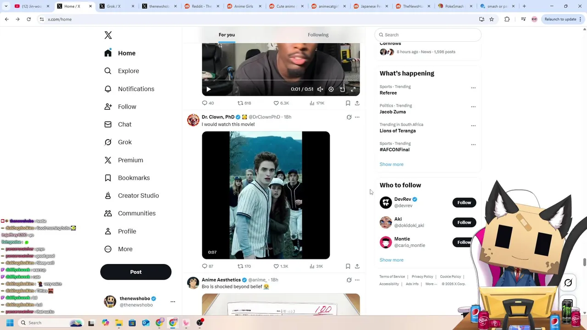Click the Post button
The height and width of the screenshot is (330, 587).
pyautogui.click(x=136, y=272)
